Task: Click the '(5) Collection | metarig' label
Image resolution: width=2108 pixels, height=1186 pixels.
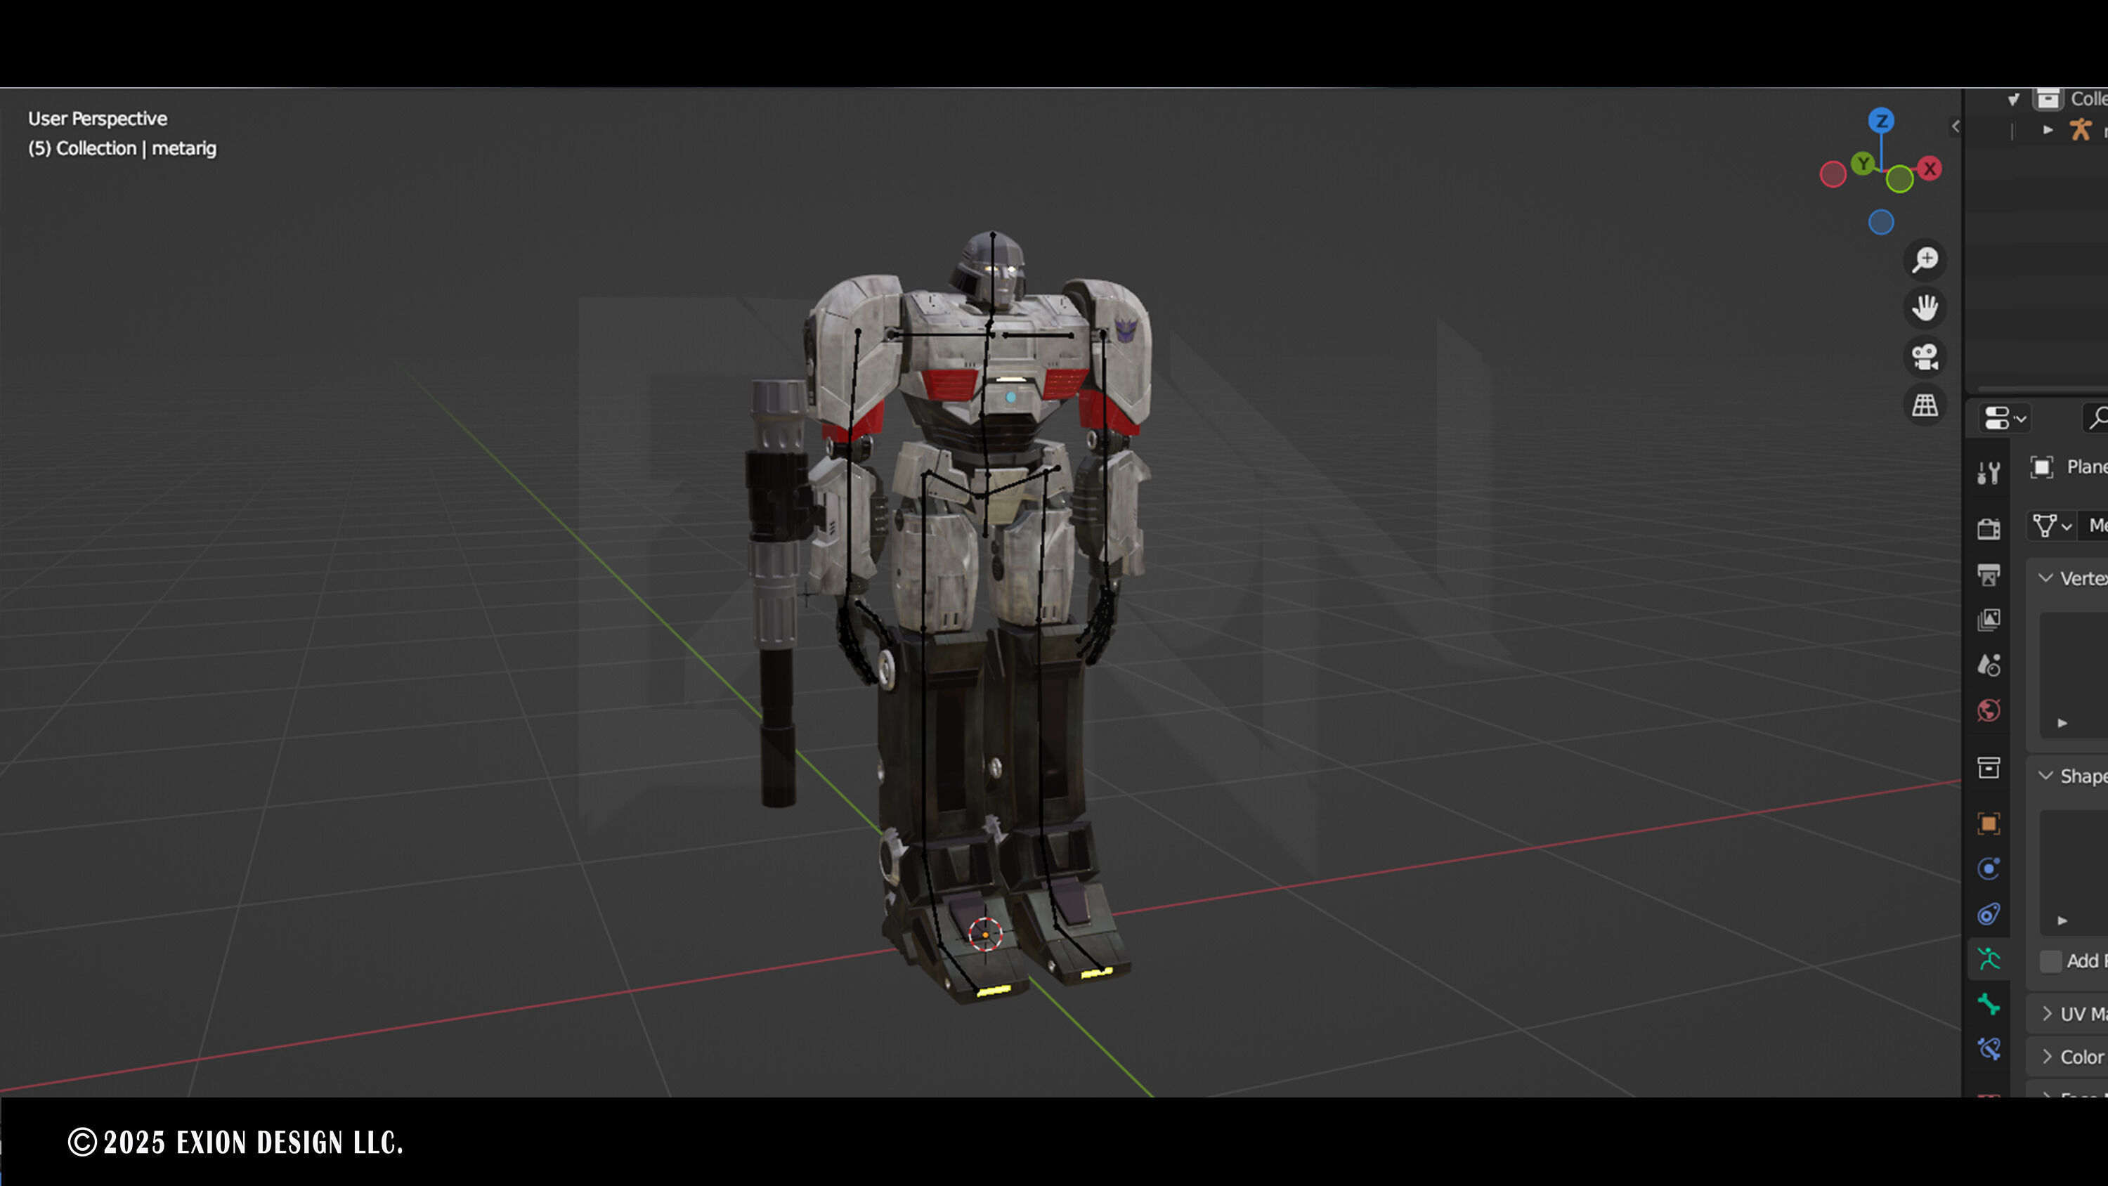Action: point(122,148)
